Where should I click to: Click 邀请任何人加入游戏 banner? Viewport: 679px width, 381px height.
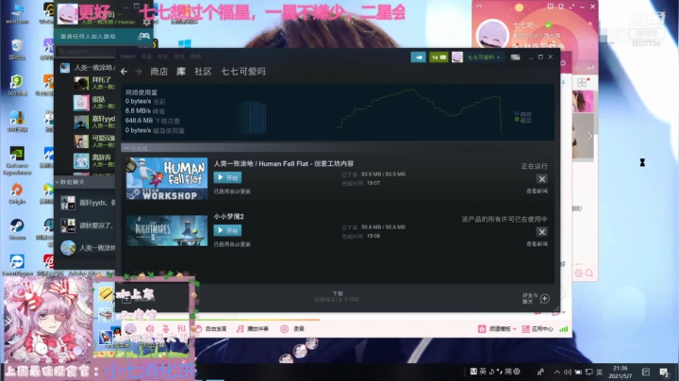click(x=103, y=37)
